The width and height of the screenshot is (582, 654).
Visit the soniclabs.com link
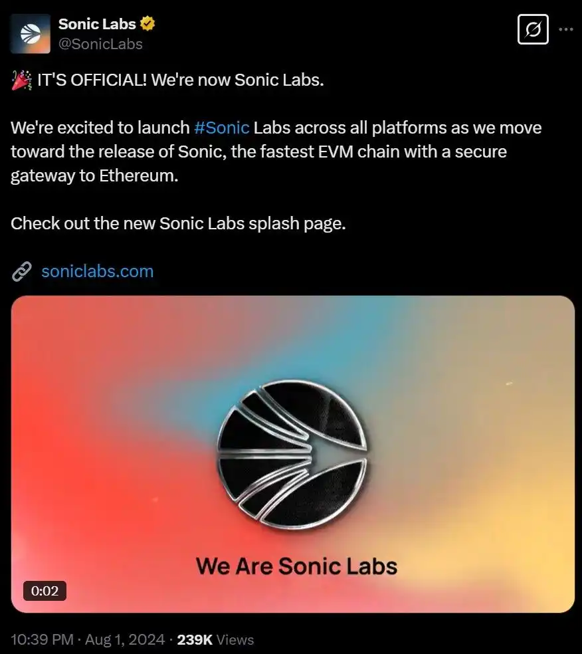click(97, 271)
